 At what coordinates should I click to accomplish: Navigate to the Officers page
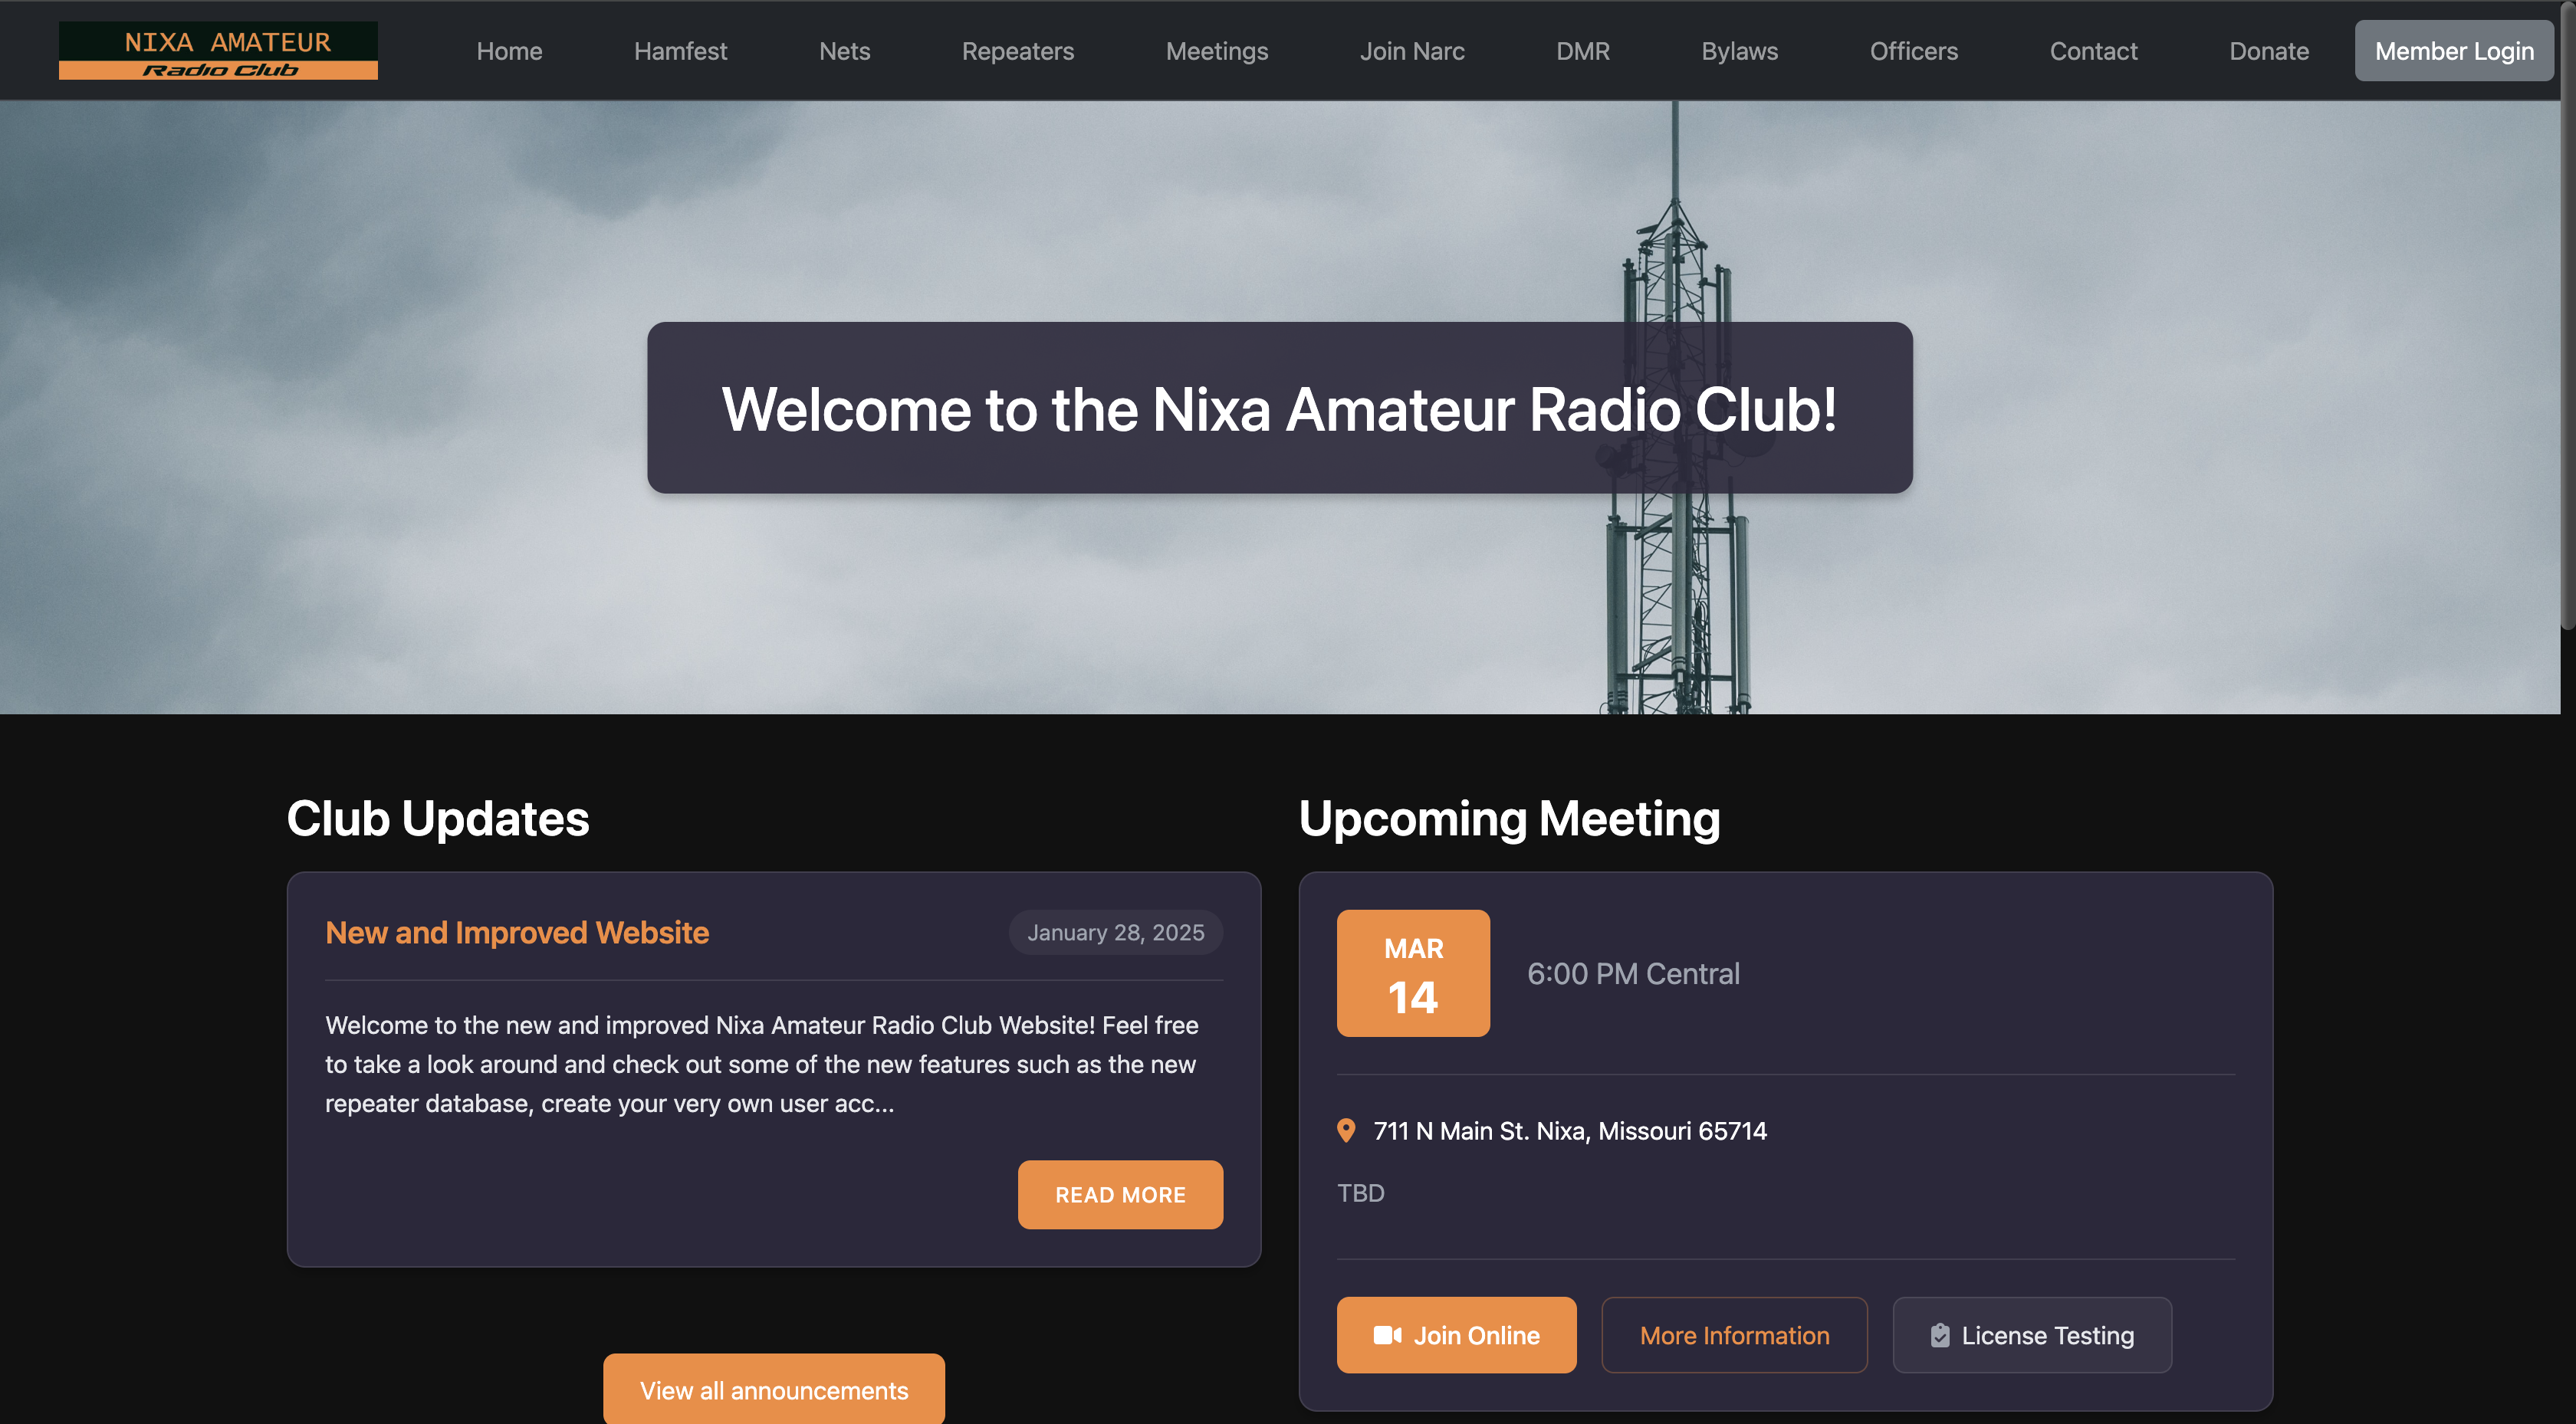click(x=1913, y=51)
